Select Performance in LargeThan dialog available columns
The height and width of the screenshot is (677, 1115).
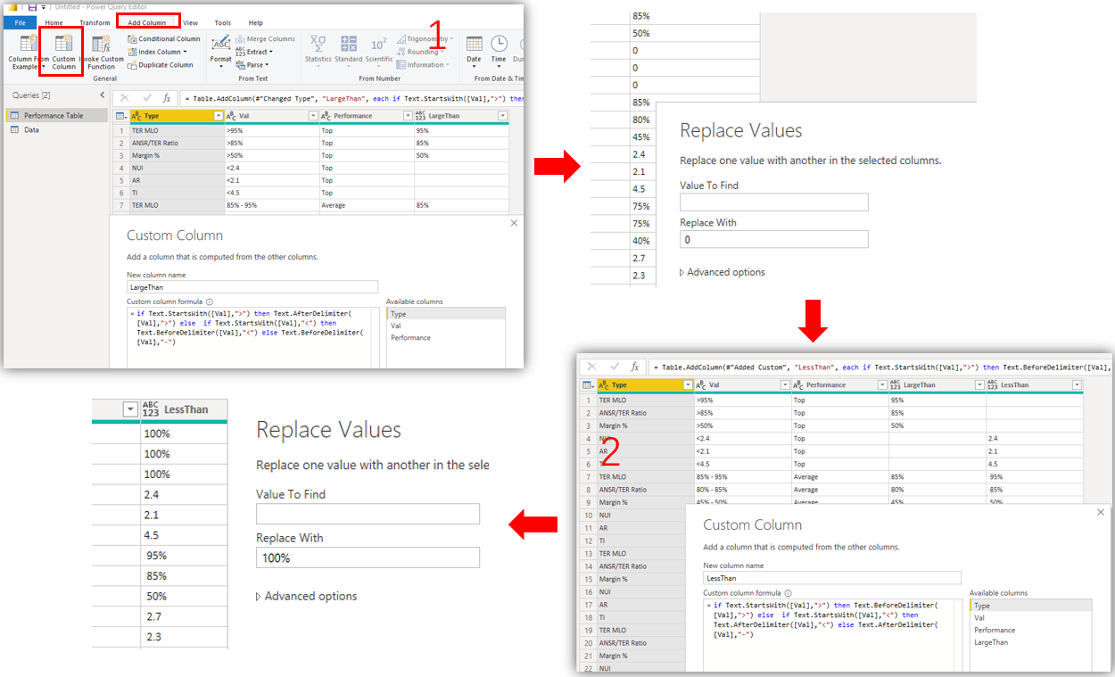(x=410, y=337)
